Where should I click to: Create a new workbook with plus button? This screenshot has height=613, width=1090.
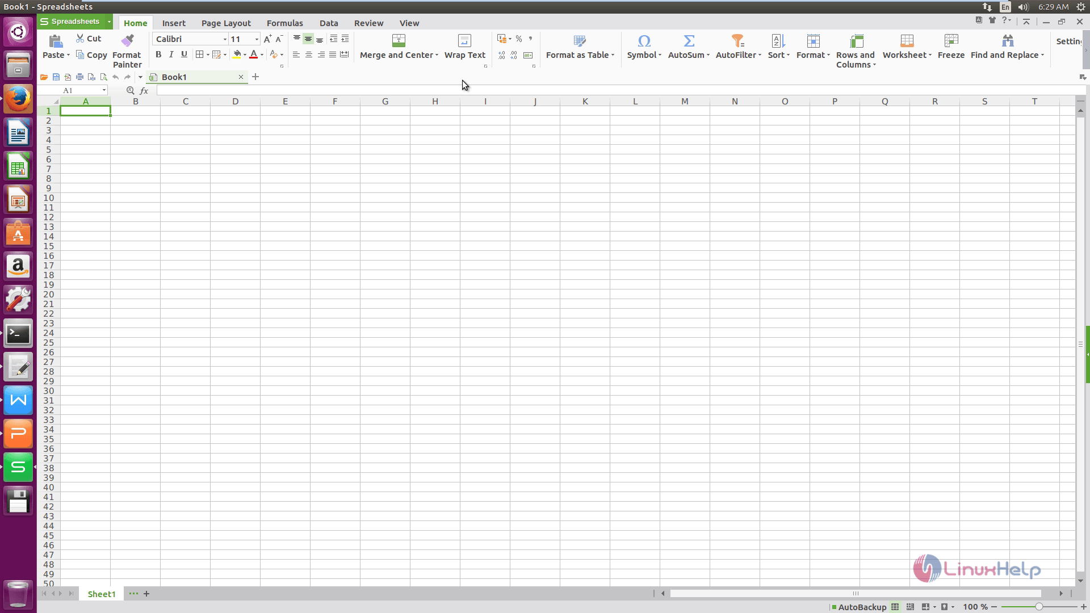coord(255,77)
